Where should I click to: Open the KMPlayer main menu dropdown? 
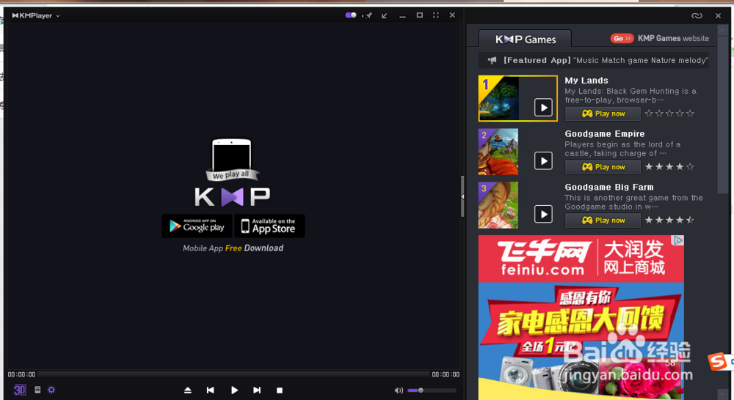(x=36, y=15)
